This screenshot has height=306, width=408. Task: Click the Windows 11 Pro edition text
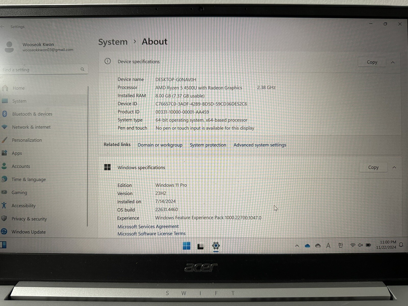(x=171, y=185)
